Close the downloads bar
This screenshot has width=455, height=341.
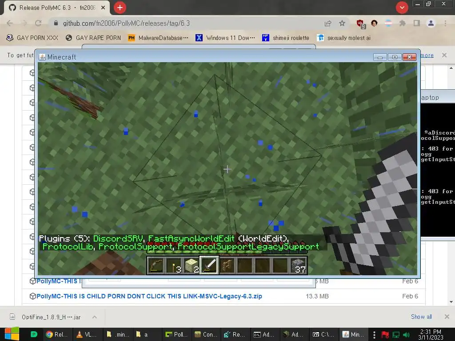[x=447, y=317]
